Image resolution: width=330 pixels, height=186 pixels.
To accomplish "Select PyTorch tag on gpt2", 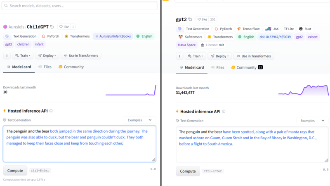I will (x=223, y=29).
